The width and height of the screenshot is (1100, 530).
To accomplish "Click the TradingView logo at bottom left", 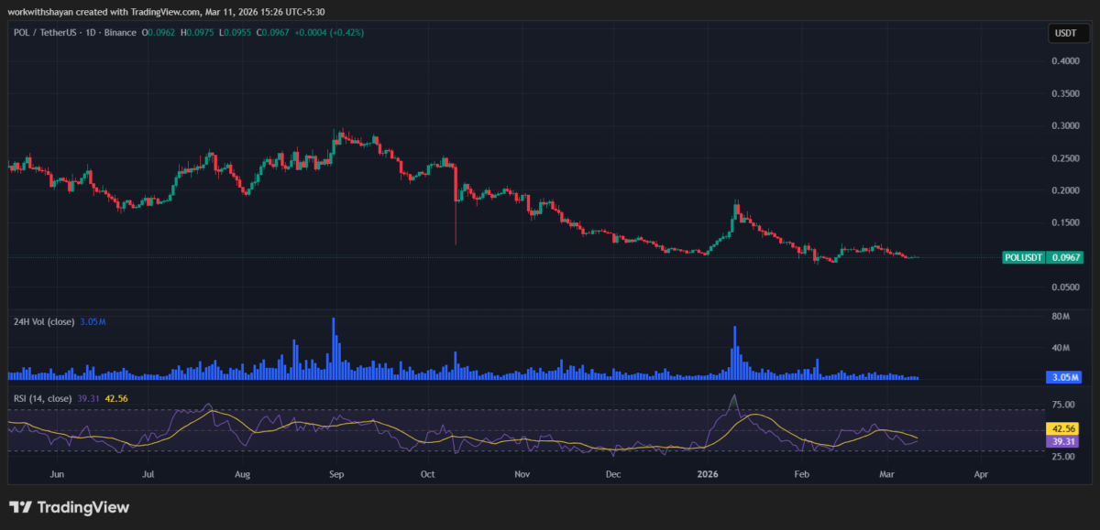I will 70,507.
